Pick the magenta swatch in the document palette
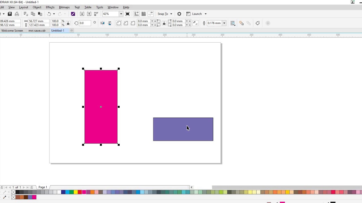Screen dimensions: 362x203 (x=34, y=197)
